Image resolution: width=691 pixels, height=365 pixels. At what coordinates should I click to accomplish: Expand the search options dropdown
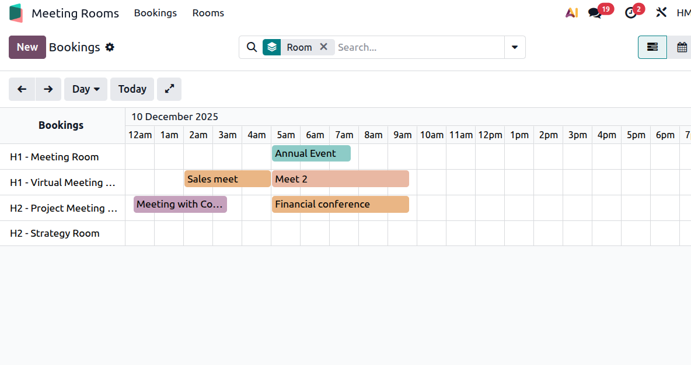pos(515,47)
